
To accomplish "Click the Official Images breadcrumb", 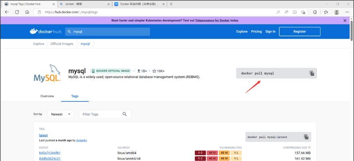I will [62, 44].
